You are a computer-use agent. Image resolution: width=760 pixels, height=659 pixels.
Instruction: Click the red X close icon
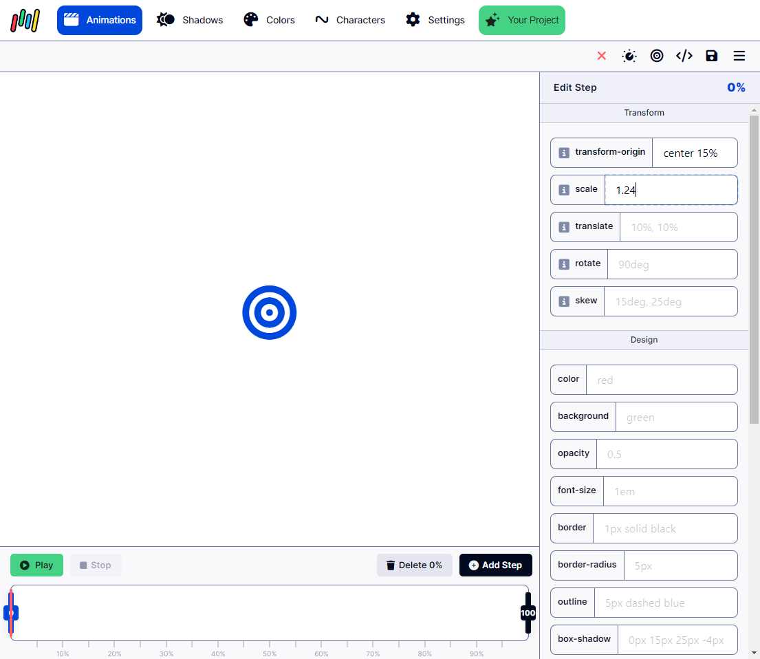pyautogui.click(x=602, y=56)
